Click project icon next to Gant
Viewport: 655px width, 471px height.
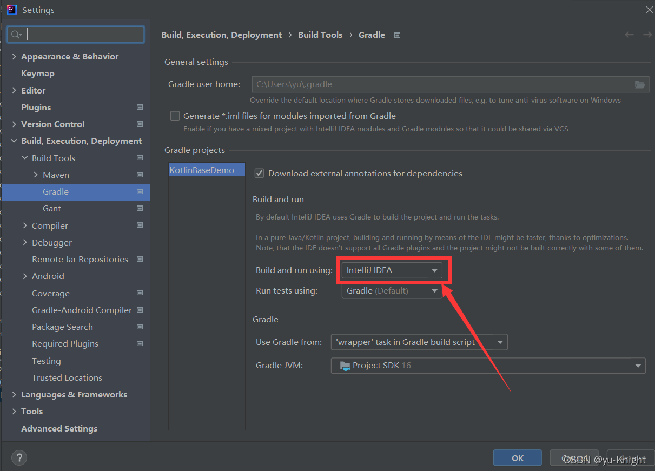tap(140, 208)
